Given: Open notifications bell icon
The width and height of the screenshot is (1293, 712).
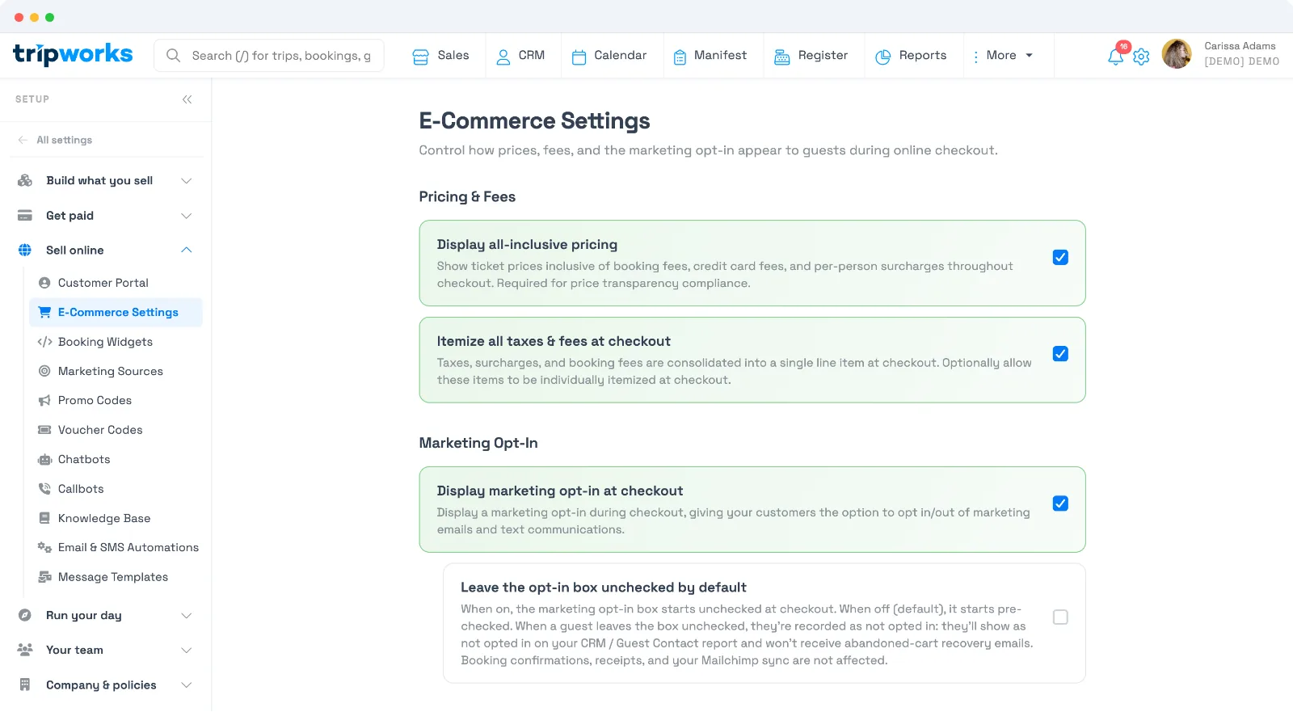Looking at the screenshot, I should click(x=1115, y=57).
